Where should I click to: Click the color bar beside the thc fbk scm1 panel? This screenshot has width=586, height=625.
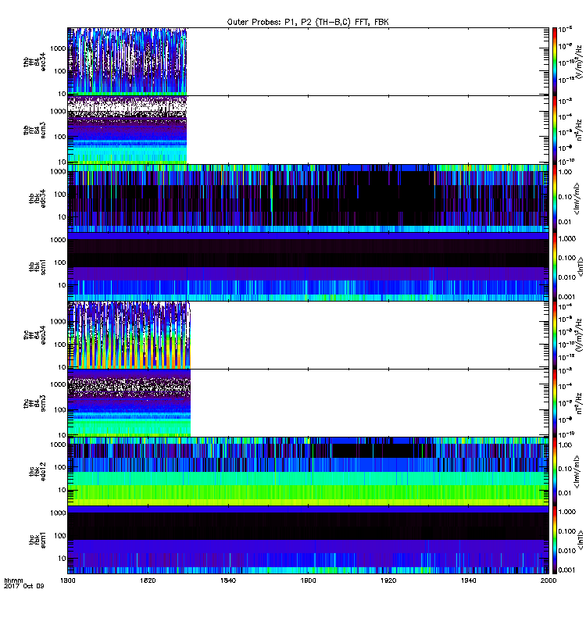(x=554, y=540)
